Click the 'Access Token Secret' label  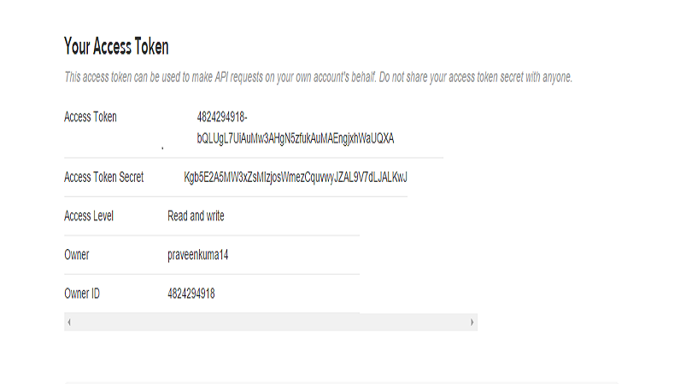103,177
